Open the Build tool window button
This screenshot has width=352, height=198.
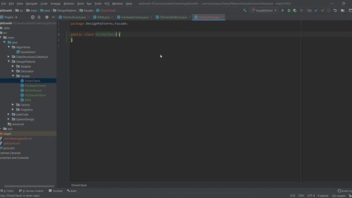pos(71,191)
